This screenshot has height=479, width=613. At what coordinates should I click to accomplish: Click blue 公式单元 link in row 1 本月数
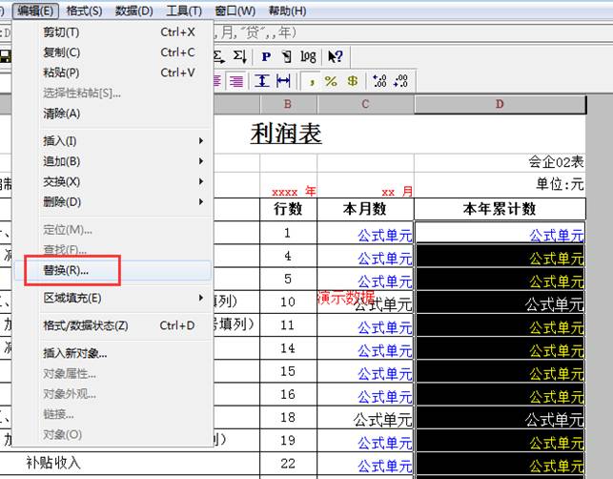(384, 235)
